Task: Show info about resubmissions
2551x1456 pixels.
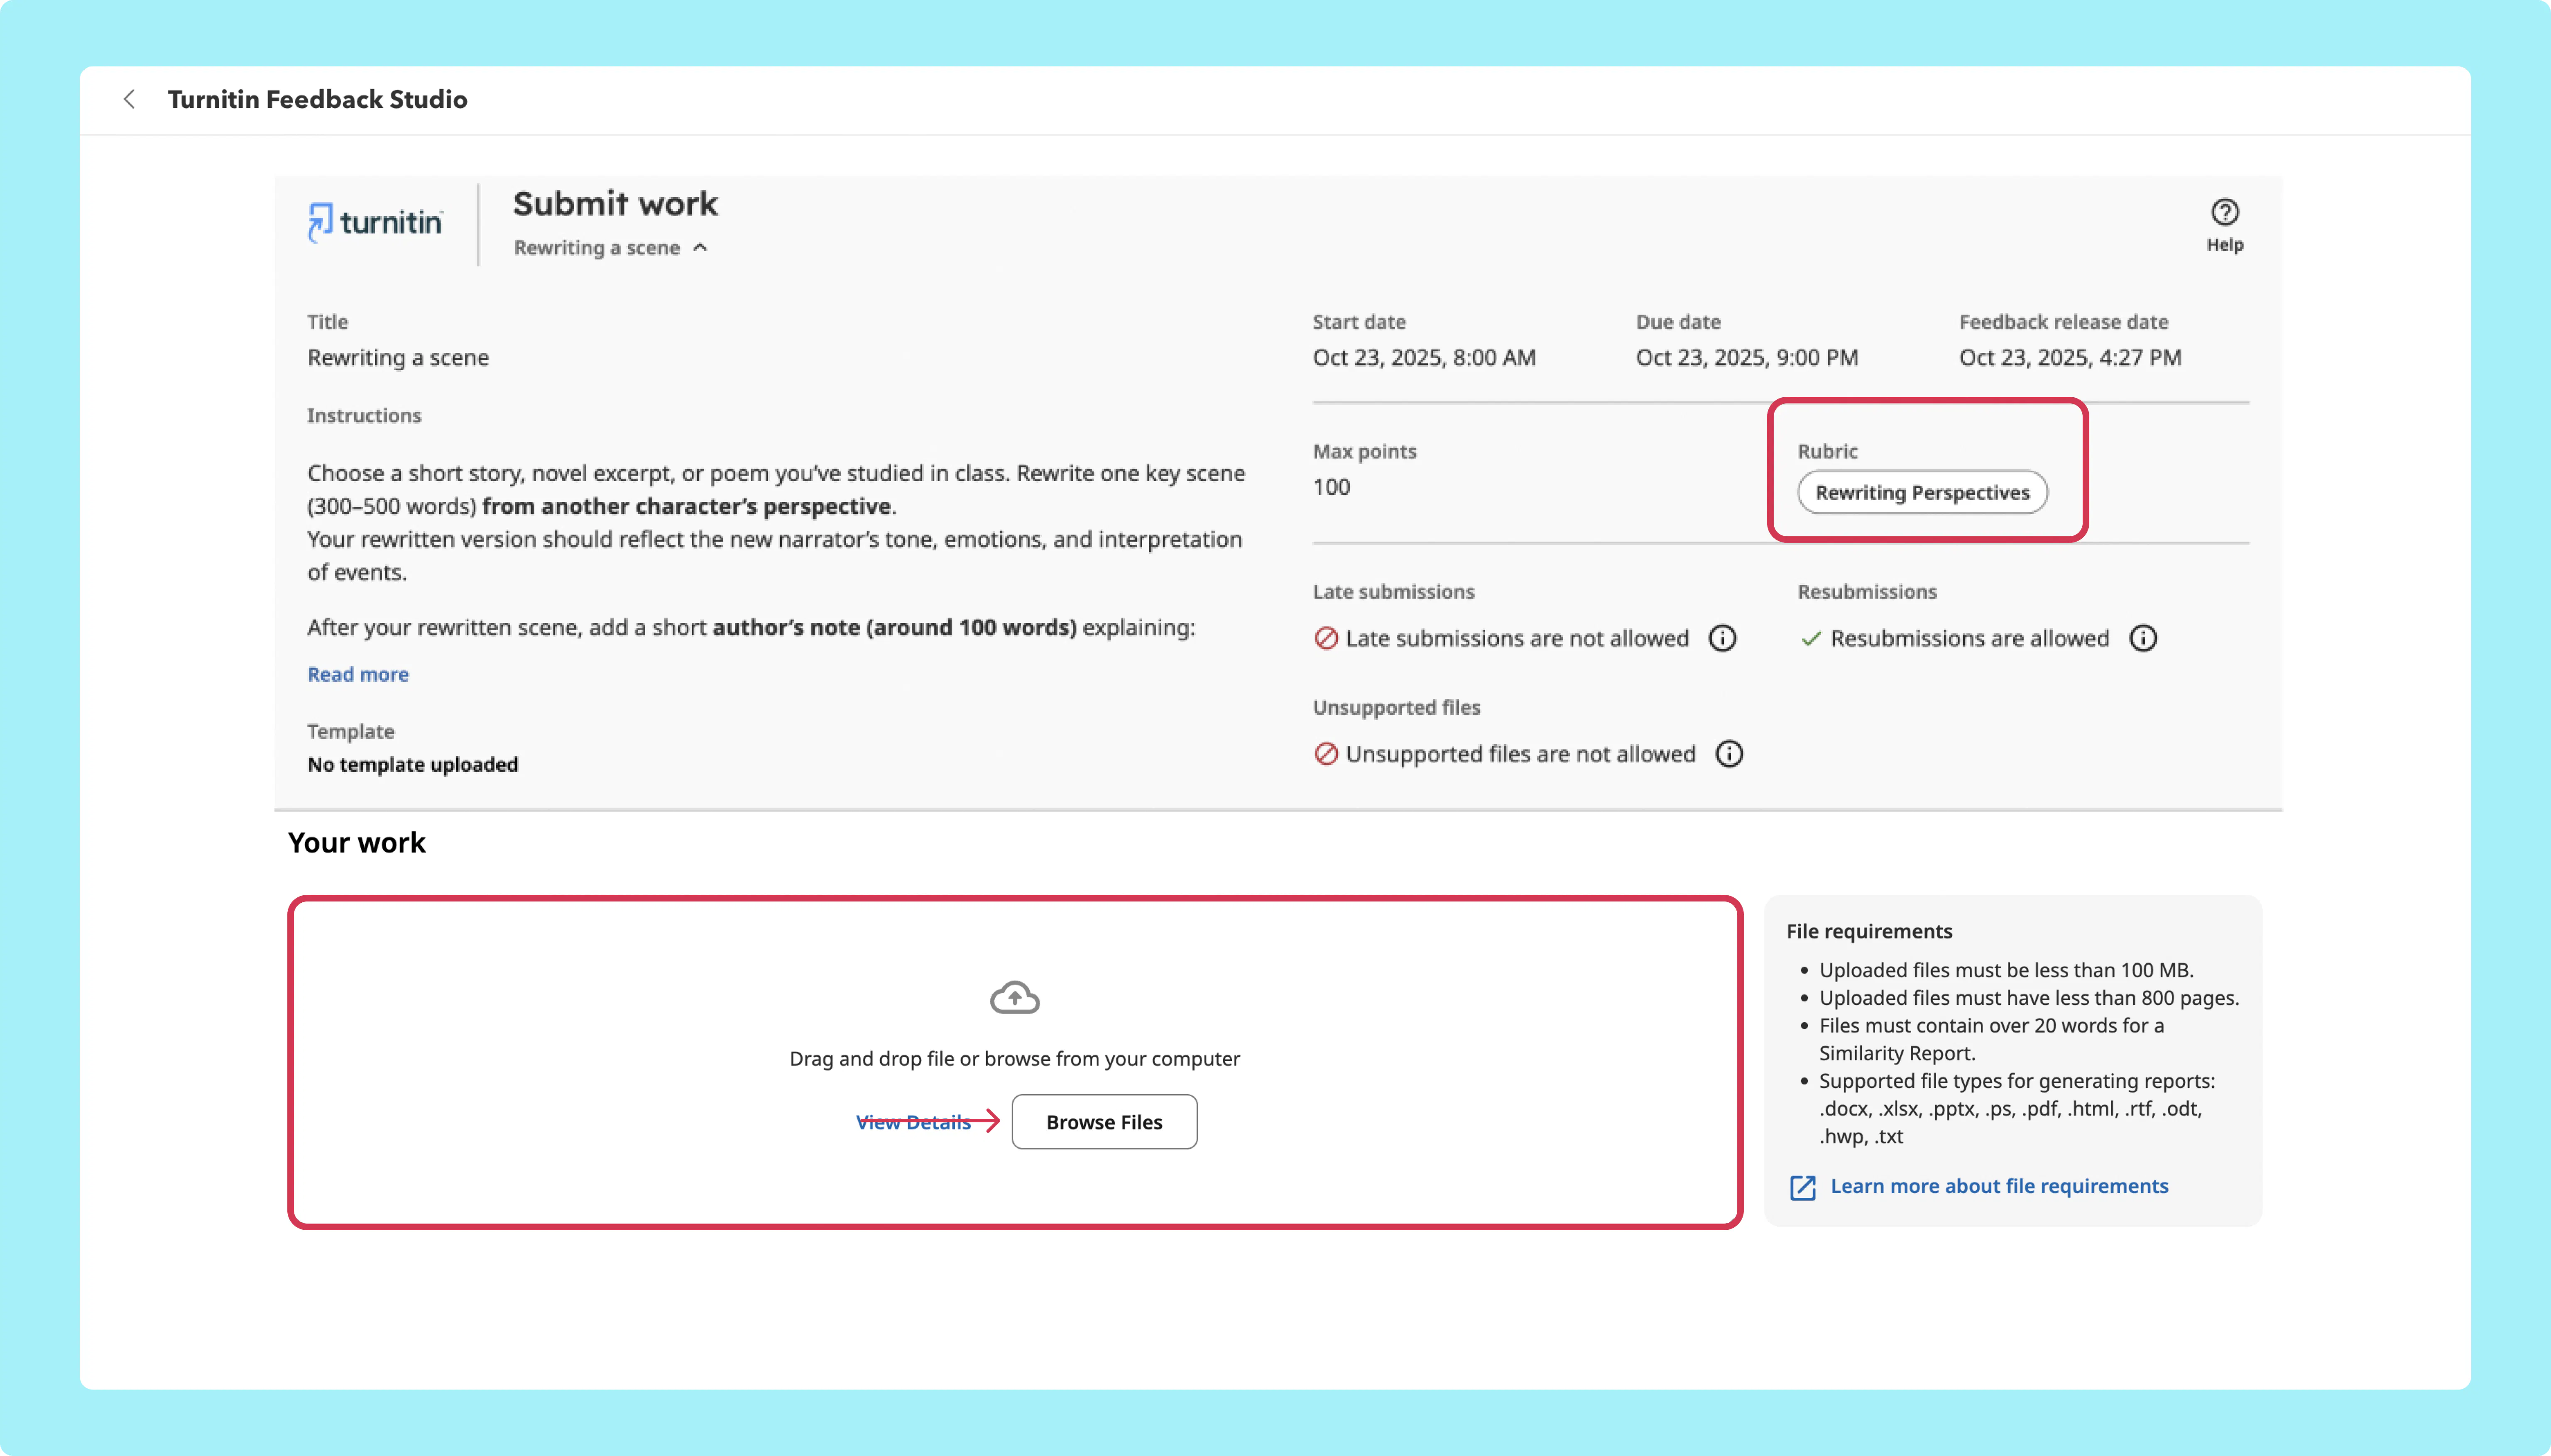Action: [x=2143, y=638]
